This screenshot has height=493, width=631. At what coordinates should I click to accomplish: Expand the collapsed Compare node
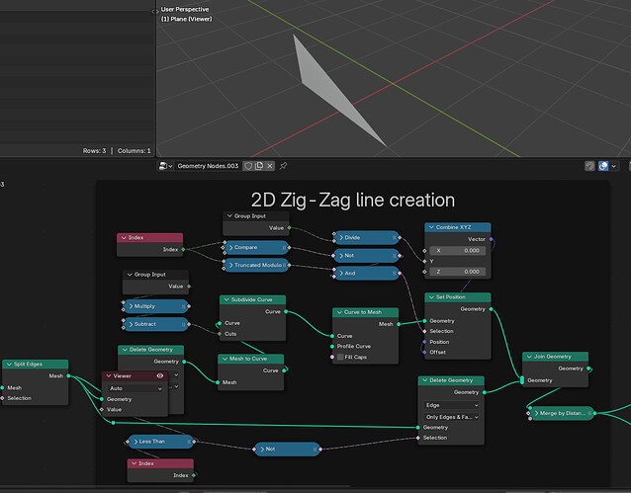231,247
